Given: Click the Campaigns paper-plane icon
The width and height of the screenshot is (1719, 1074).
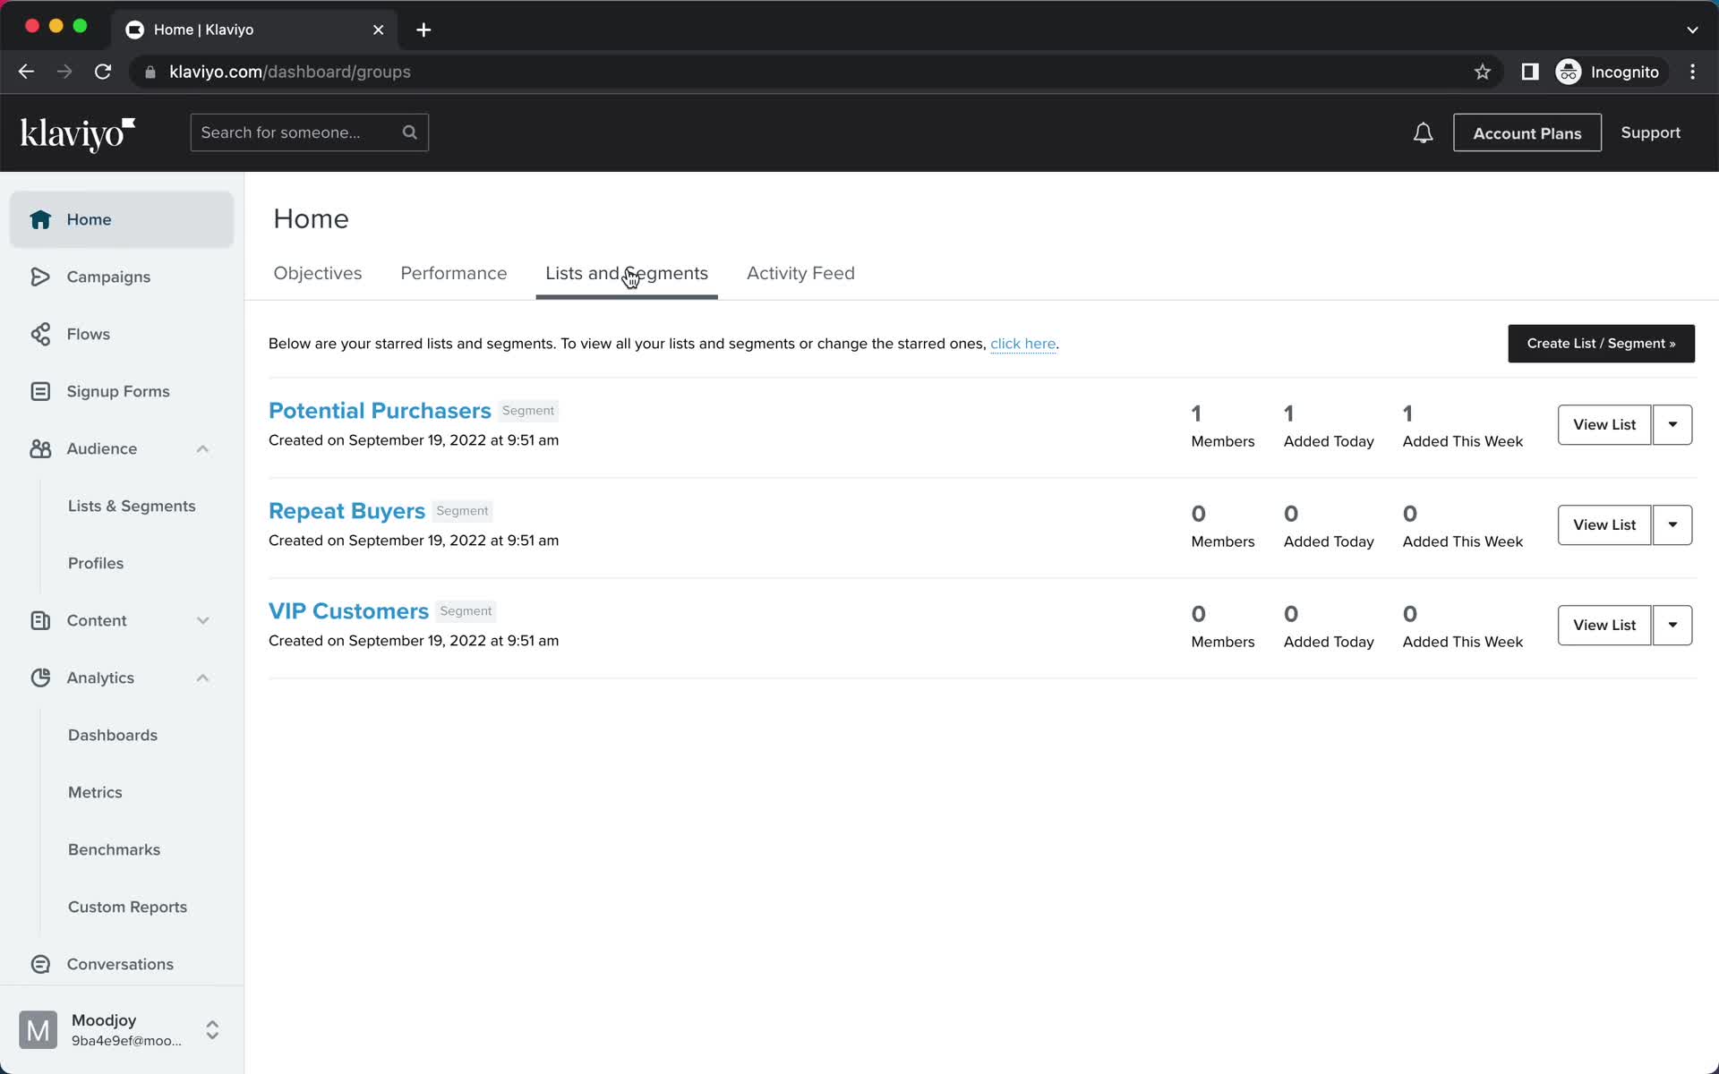Looking at the screenshot, I should [x=40, y=277].
